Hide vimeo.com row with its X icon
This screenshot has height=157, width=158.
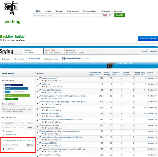pyautogui.click(x=37, y=144)
